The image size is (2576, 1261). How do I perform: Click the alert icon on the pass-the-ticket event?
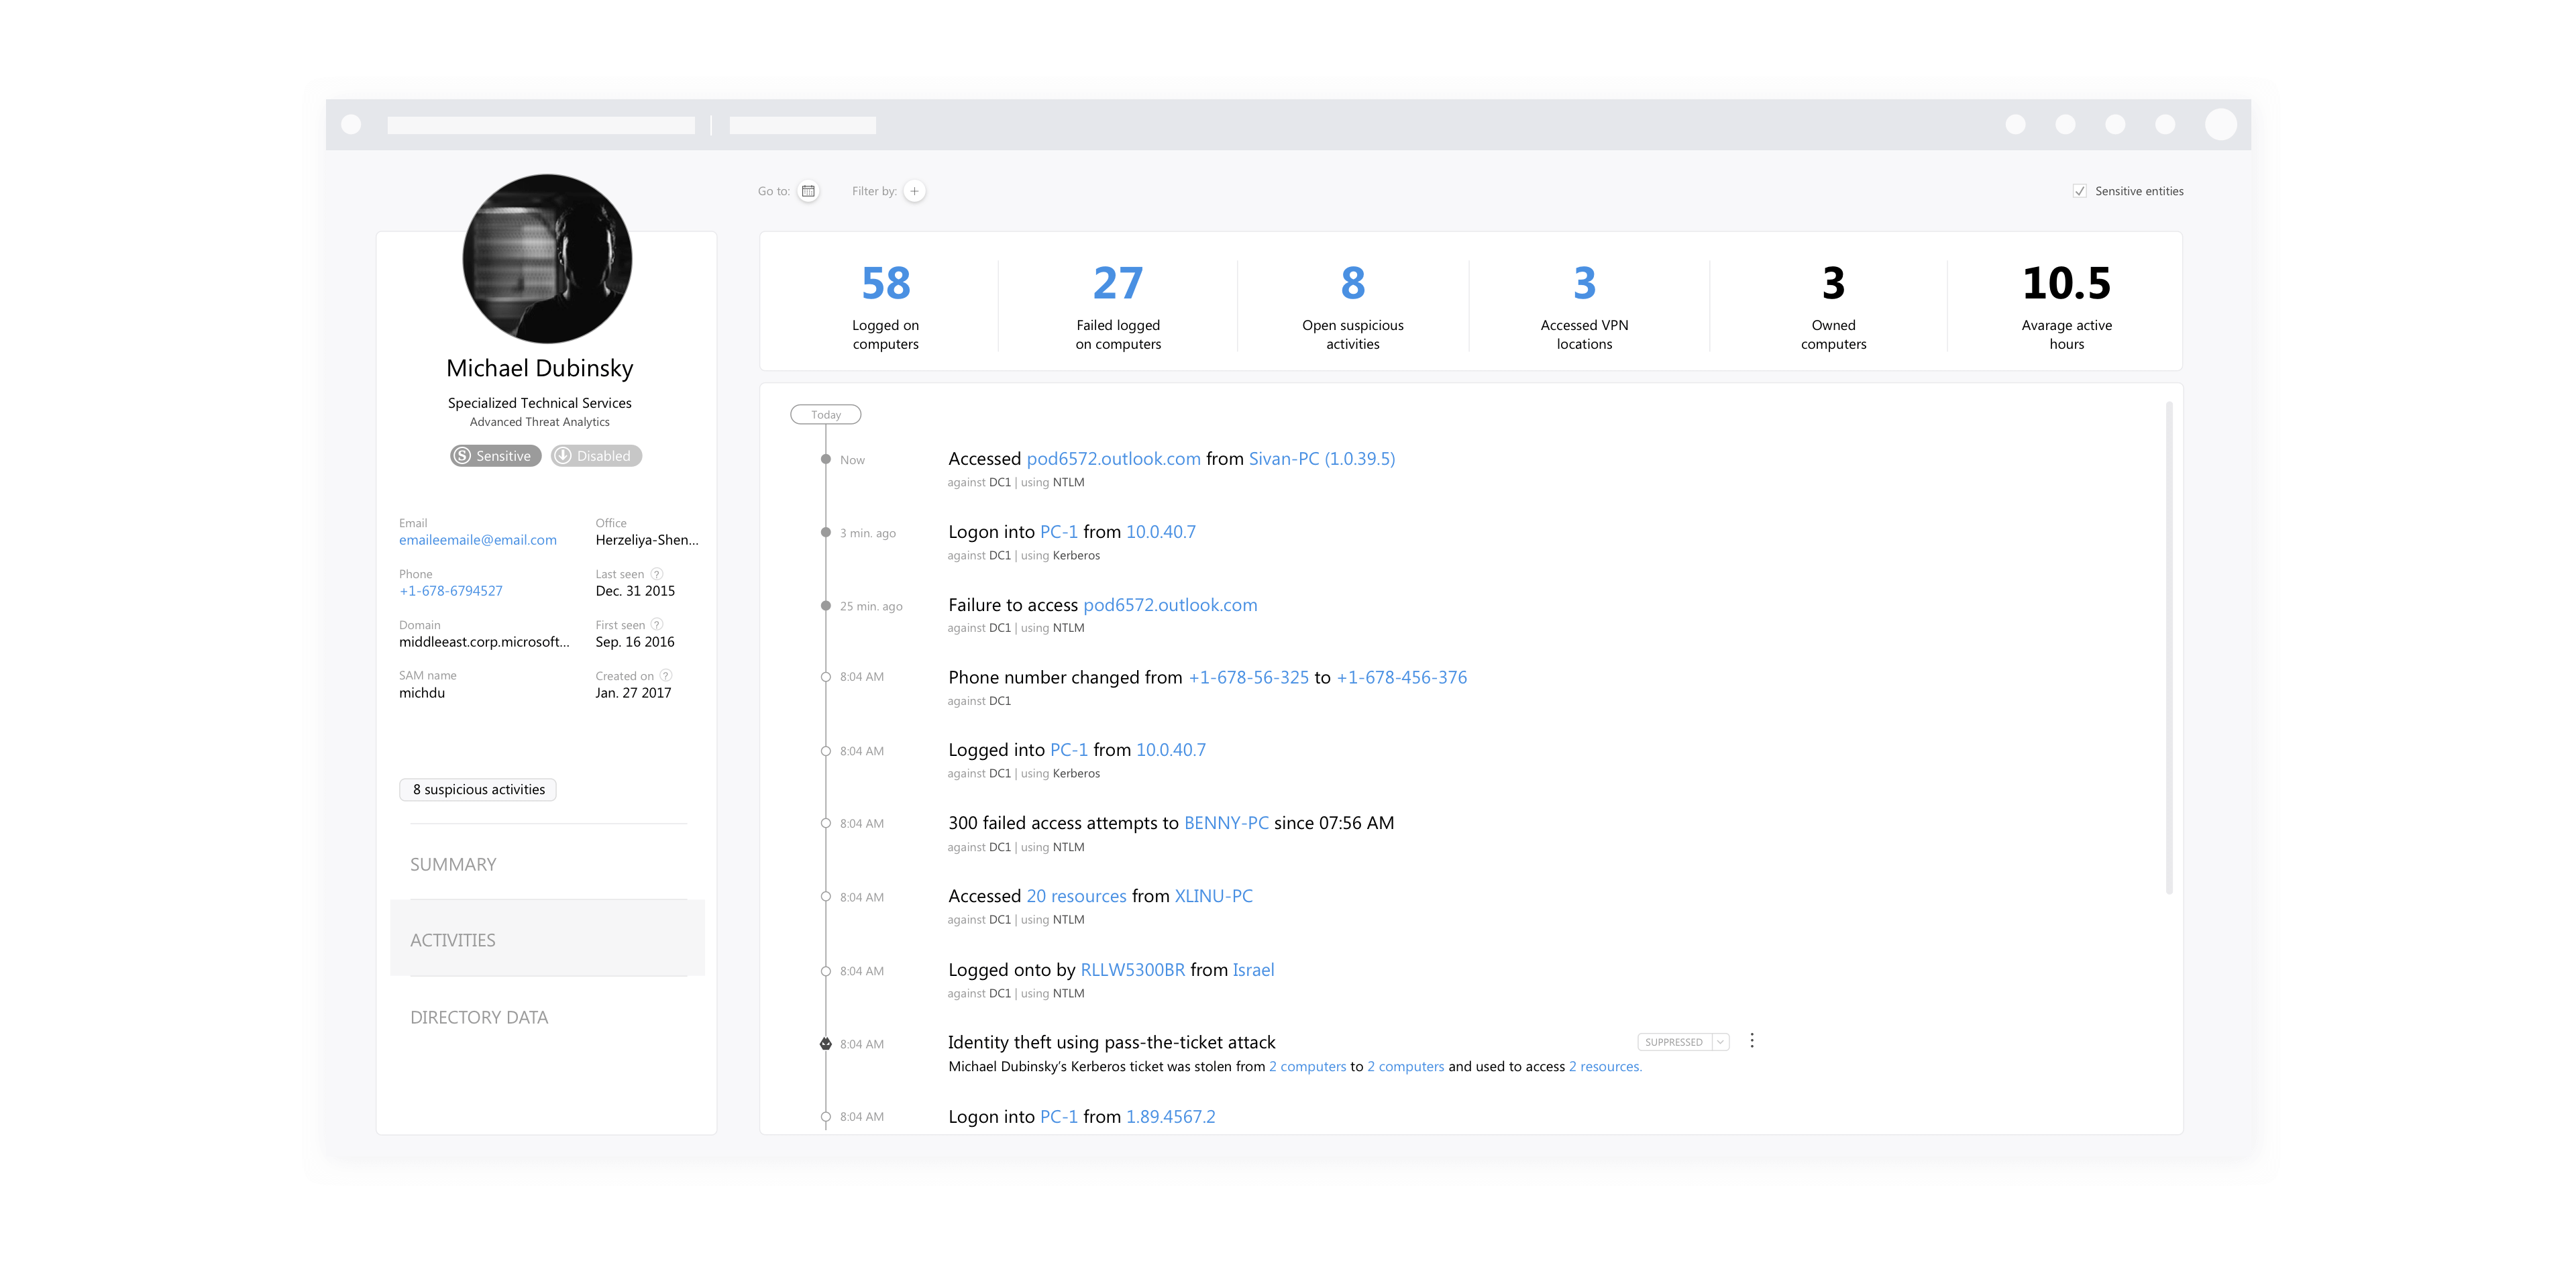click(x=825, y=1043)
